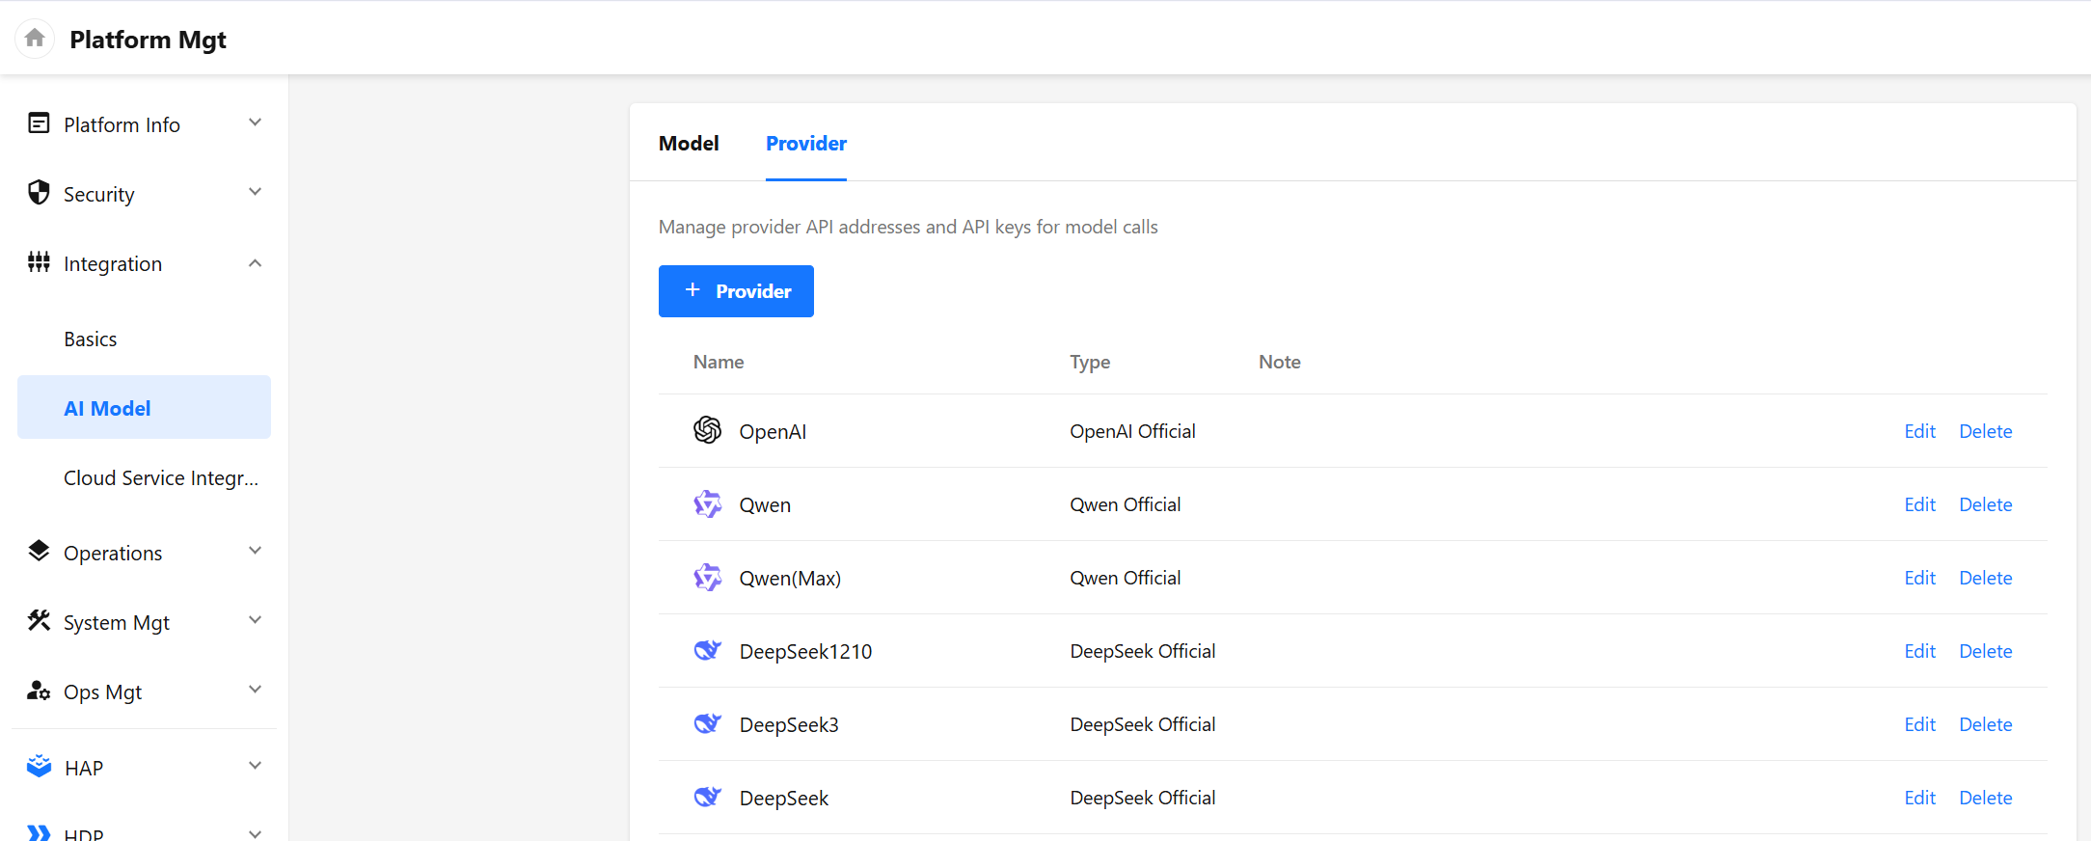Click the logo in the DeepSeek row
This screenshot has height=841, width=2091.
(x=708, y=797)
